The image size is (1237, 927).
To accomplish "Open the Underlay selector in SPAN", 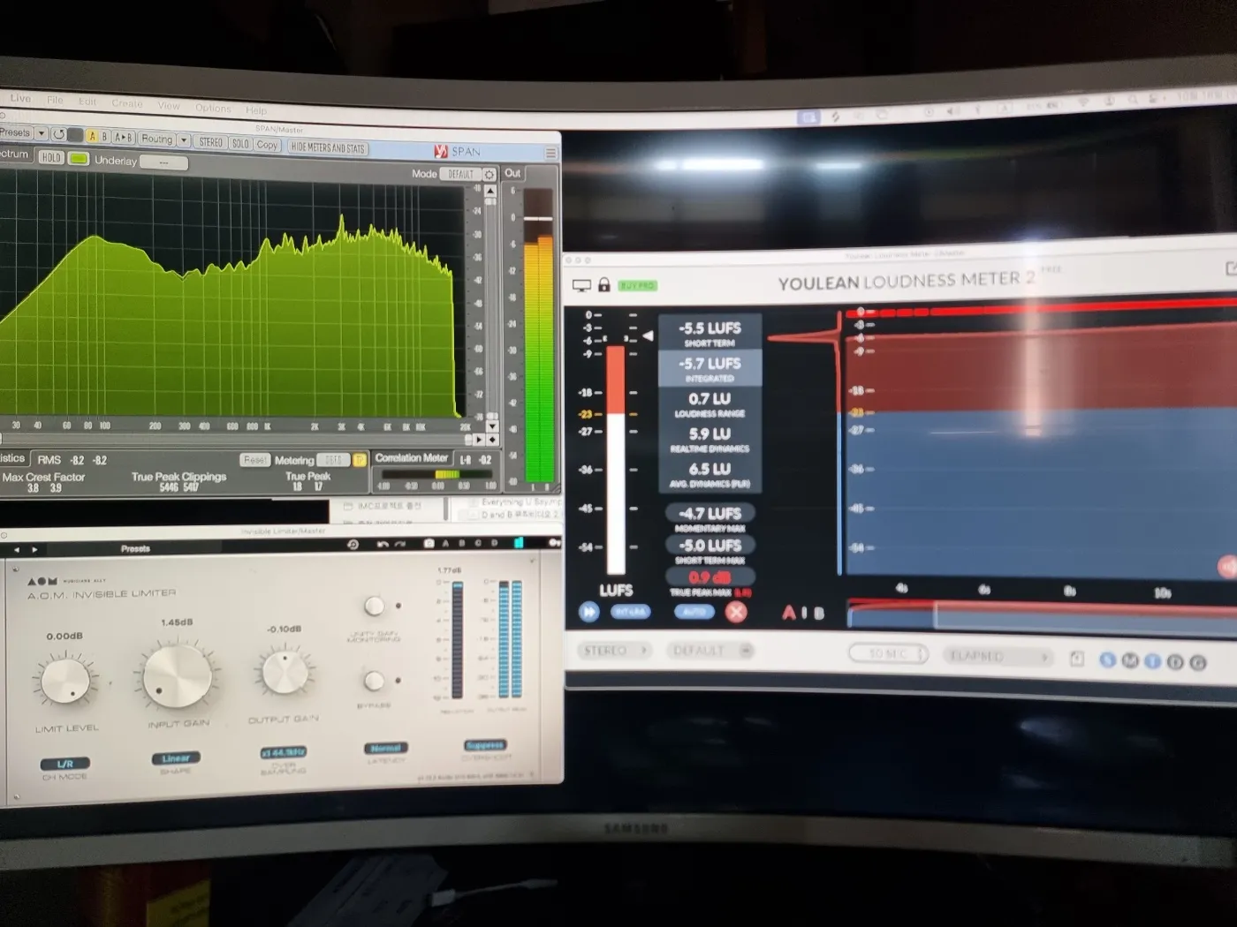I will (163, 162).
